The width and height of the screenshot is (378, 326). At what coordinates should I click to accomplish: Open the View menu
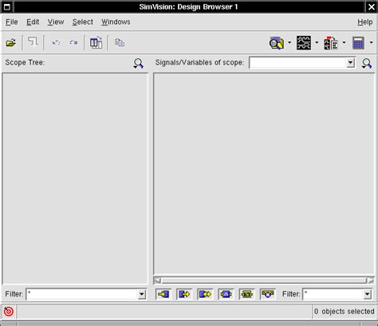56,22
